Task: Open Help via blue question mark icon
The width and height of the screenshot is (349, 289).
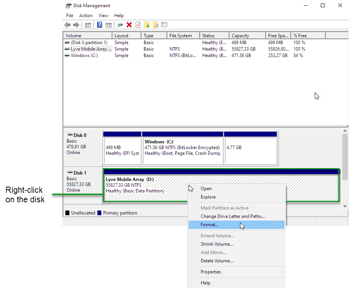Action: click(x=99, y=25)
